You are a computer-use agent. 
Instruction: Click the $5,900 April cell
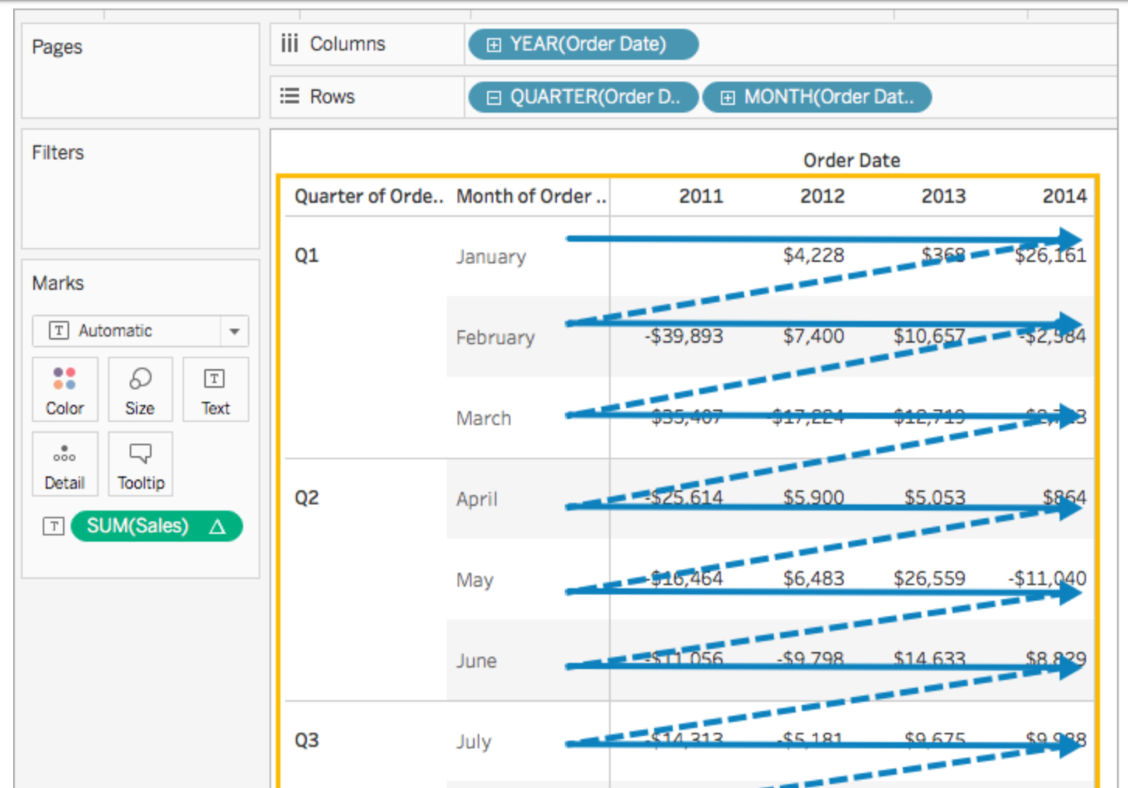(x=813, y=497)
